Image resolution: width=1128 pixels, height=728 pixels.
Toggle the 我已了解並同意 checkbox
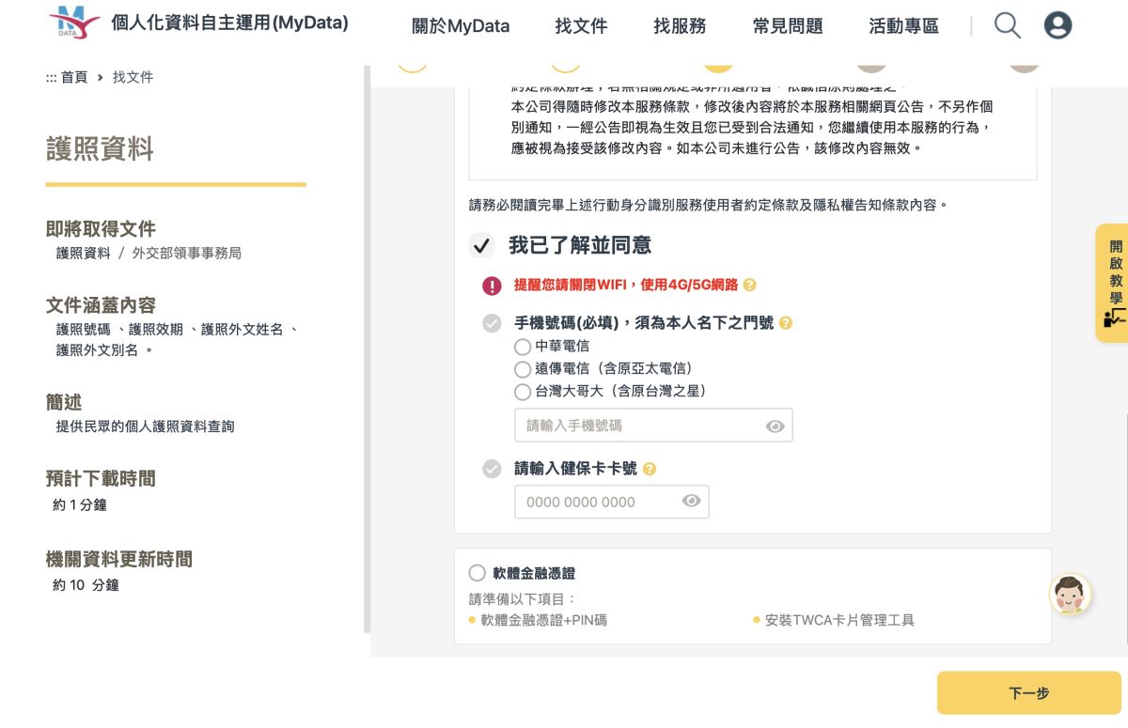pos(481,246)
